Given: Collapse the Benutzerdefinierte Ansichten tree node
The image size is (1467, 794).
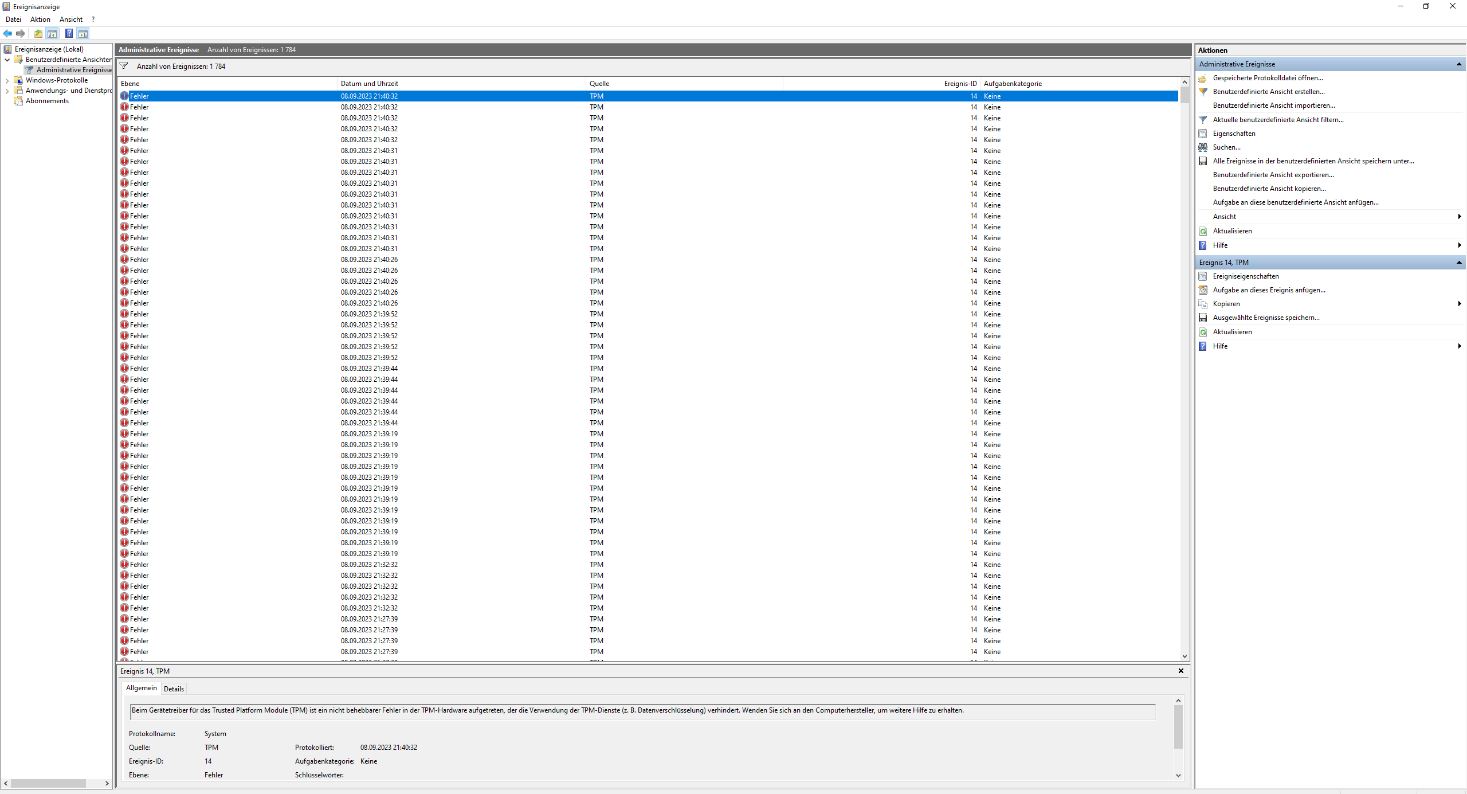Looking at the screenshot, I should click(7, 60).
